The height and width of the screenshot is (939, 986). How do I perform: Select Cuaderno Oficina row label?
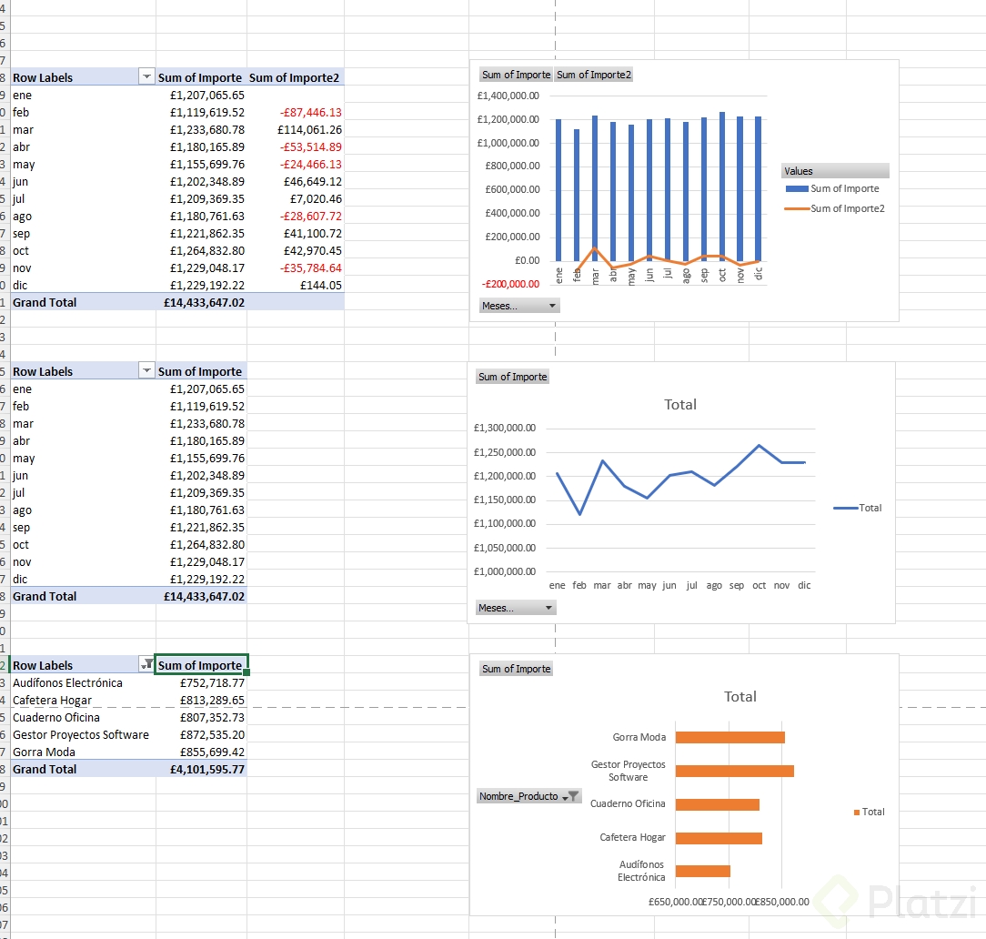click(x=83, y=718)
